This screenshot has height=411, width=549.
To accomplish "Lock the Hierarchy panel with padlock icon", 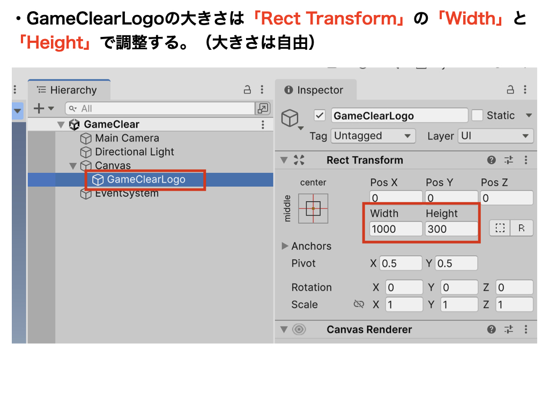I will pos(247,90).
